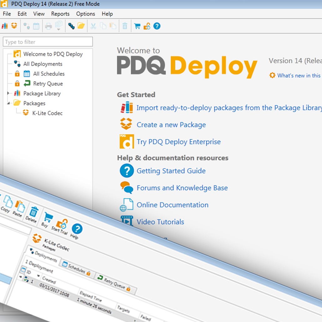Click the "Create a new Package" link text
The width and height of the screenshot is (322, 322).
point(171,125)
